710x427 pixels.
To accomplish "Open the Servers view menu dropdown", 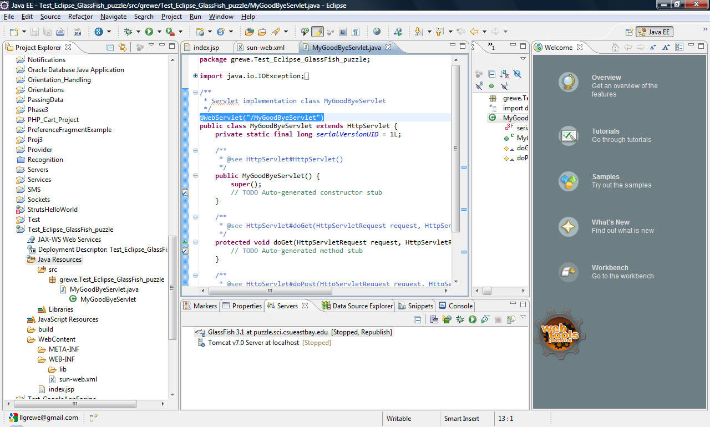I will click(x=523, y=318).
